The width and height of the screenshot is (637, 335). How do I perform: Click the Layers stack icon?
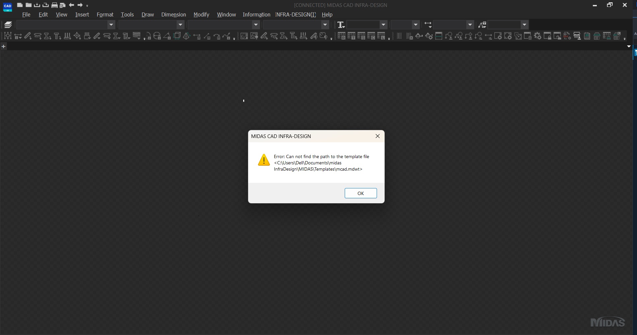tap(8, 25)
